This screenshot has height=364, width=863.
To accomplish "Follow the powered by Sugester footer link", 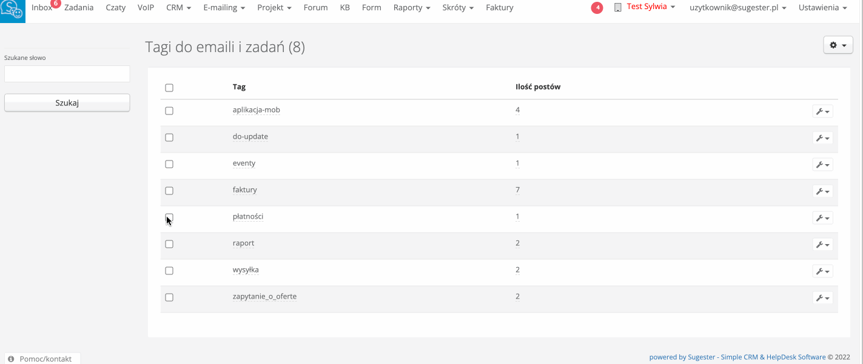I will 737,357.
